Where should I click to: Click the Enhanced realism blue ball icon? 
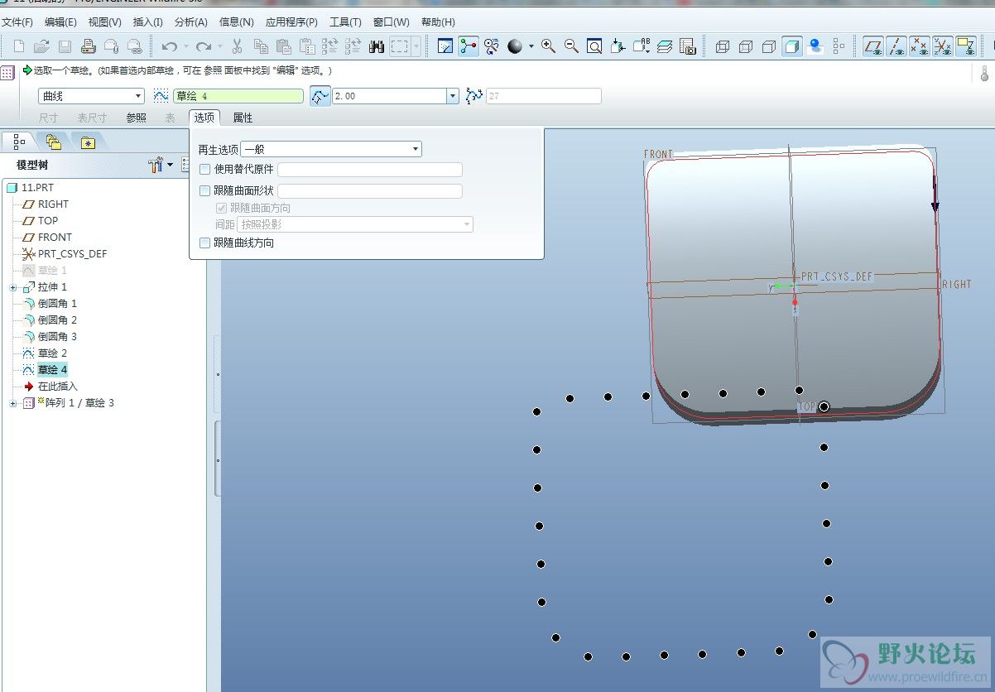[815, 47]
